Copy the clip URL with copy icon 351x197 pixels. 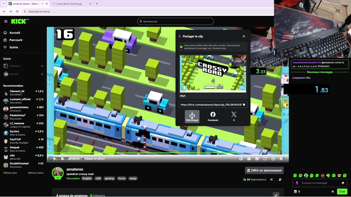pyautogui.click(x=244, y=105)
